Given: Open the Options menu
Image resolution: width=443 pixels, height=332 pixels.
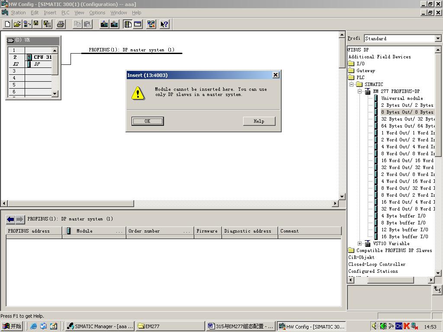Looking at the screenshot, I should 97,13.
